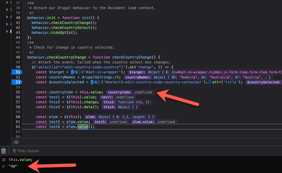
Task: Expand source tree arrow beside line 43
Action: pyautogui.click(x=7, y=31)
